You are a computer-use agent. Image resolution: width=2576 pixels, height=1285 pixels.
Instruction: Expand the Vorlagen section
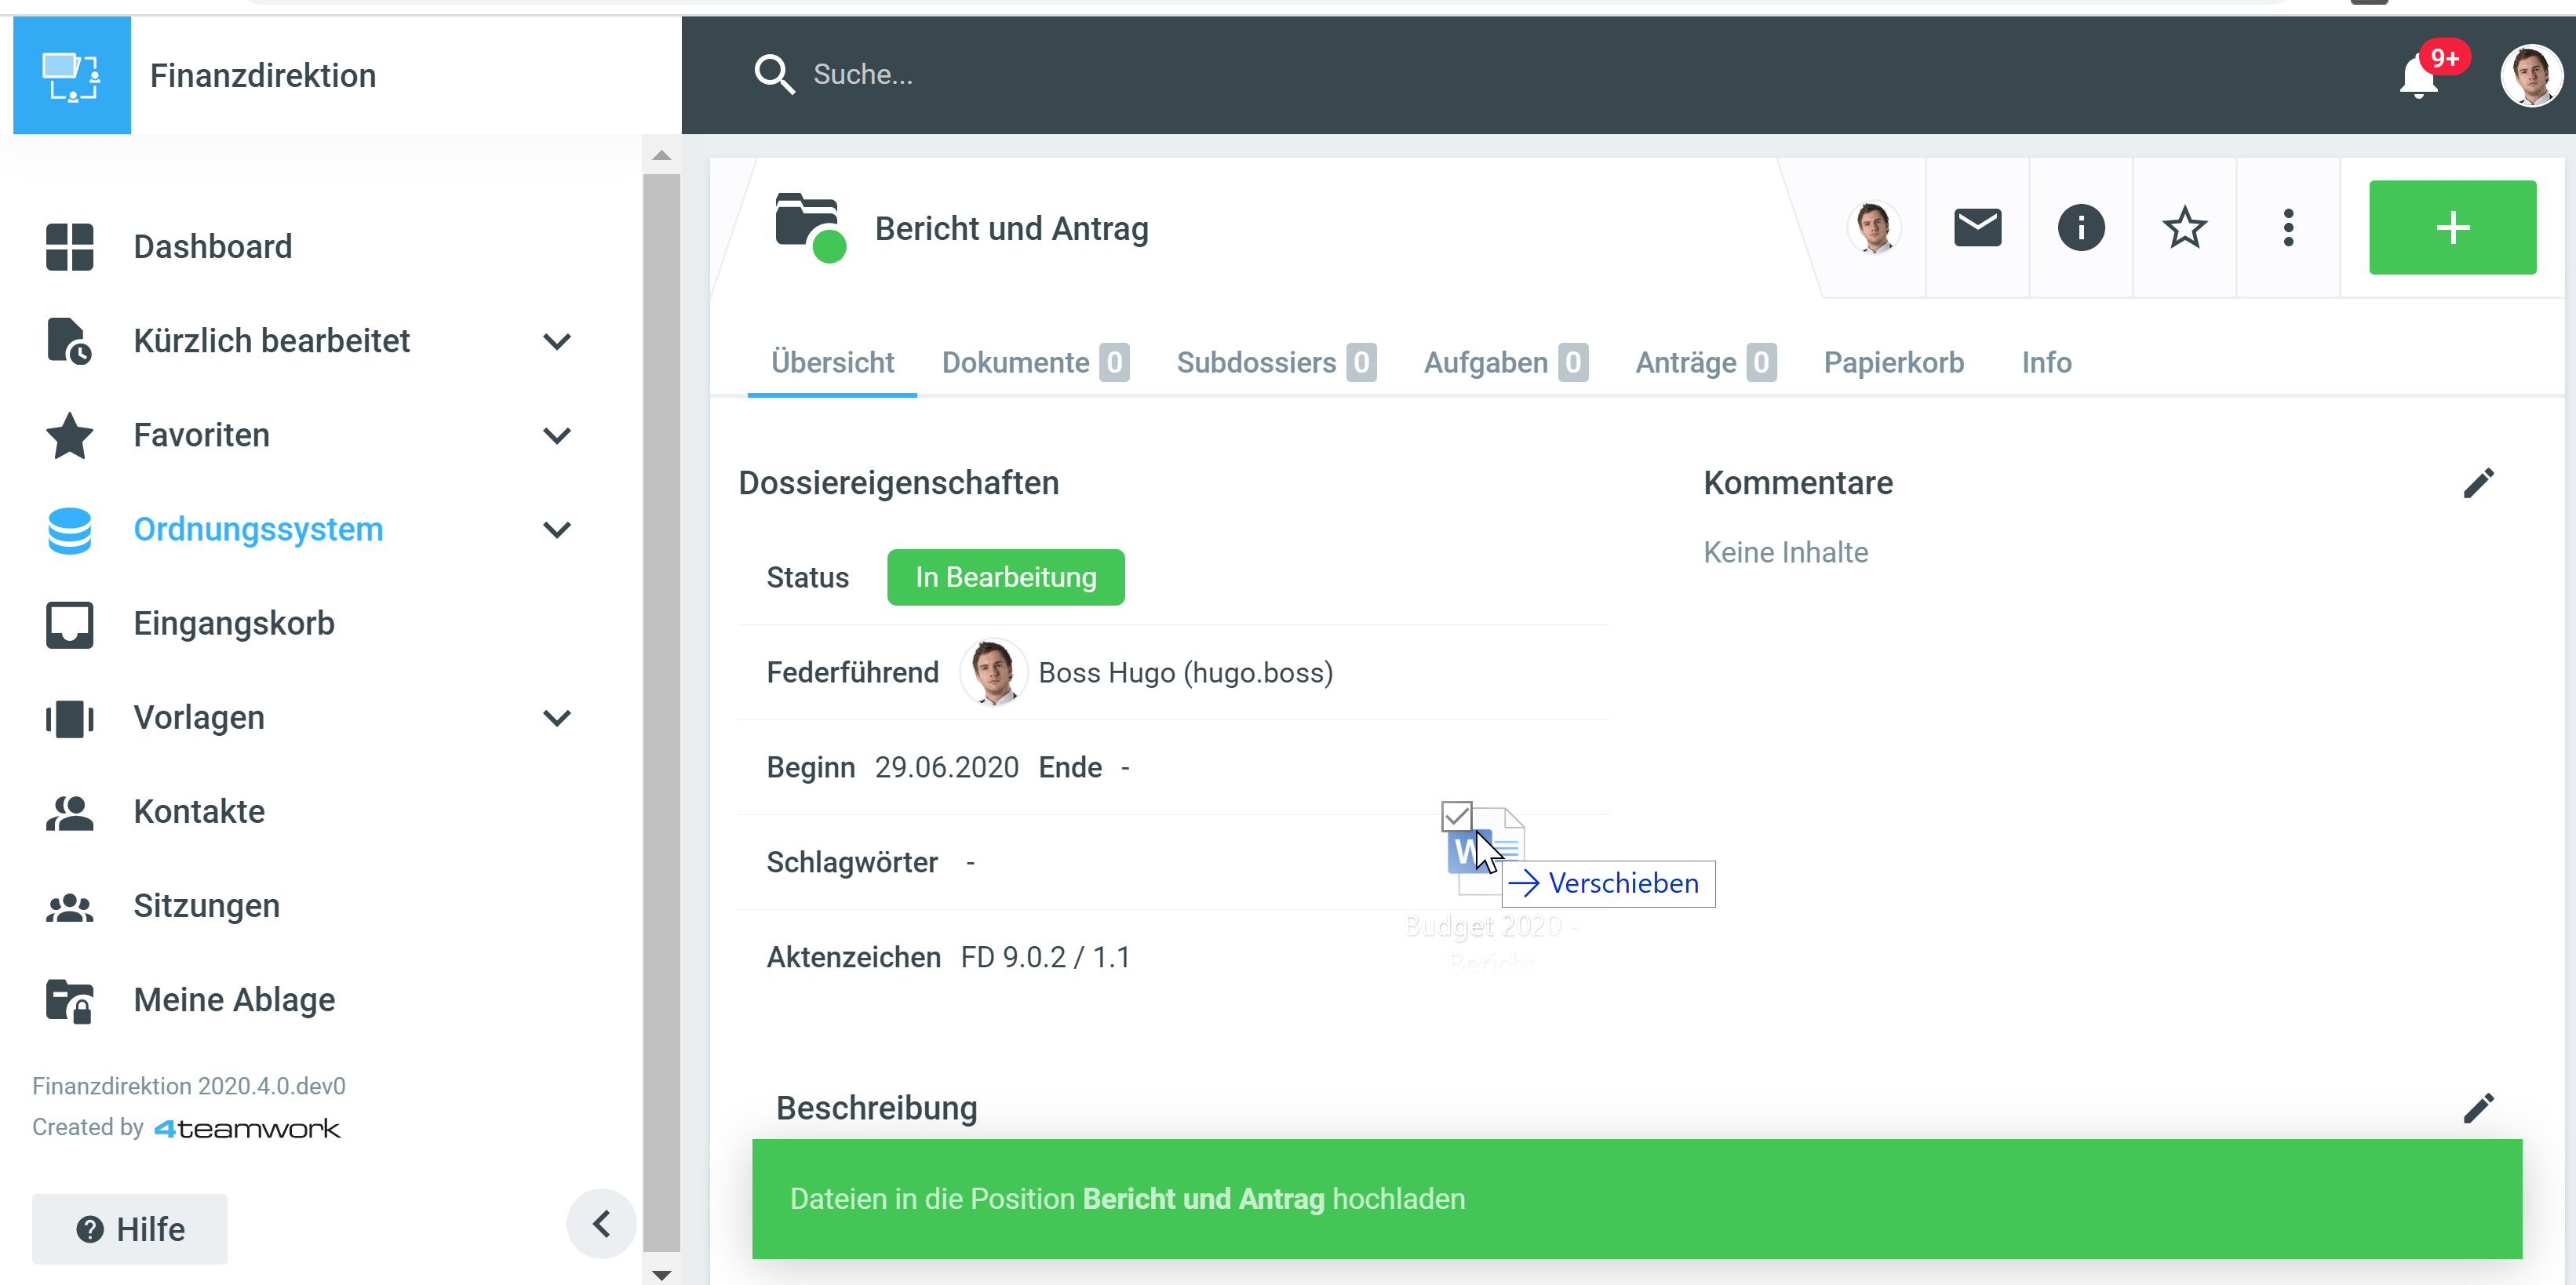click(557, 717)
